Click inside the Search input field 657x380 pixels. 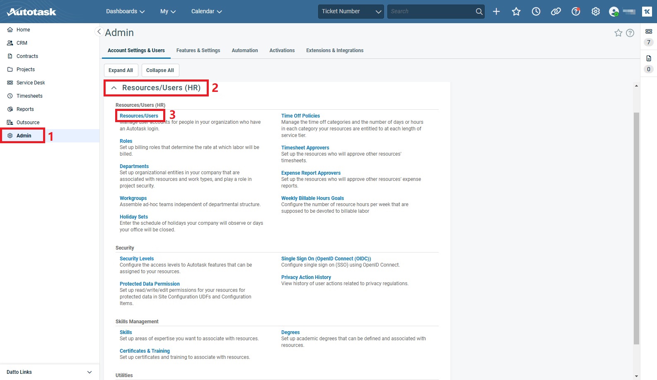coord(431,12)
